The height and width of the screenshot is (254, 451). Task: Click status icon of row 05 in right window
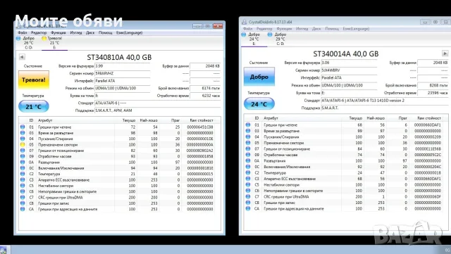tap(248, 143)
